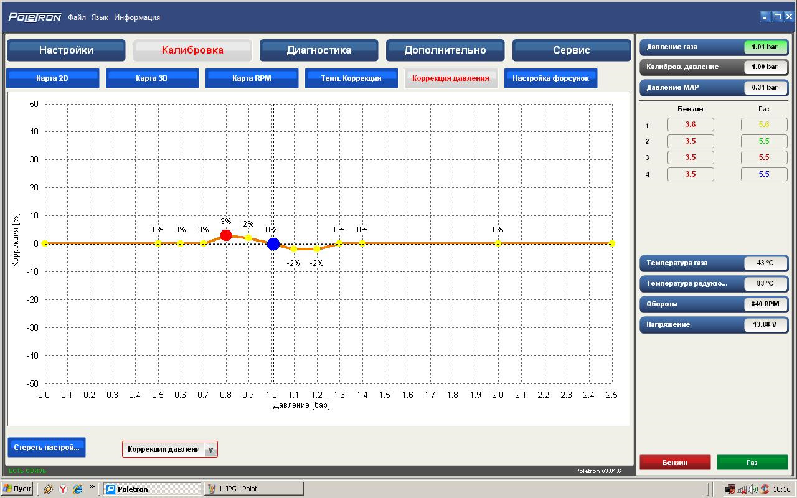Viewport: 797px width, 498px height.
Task: Go to the Диагностика section
Action: point(319,50)
